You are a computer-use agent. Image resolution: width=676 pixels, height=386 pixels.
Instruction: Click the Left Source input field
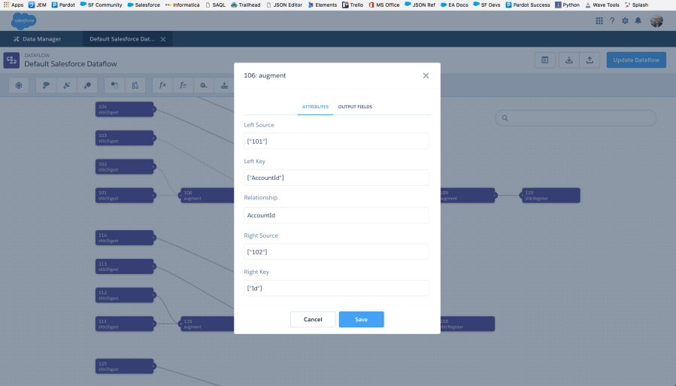pos(336,141)
